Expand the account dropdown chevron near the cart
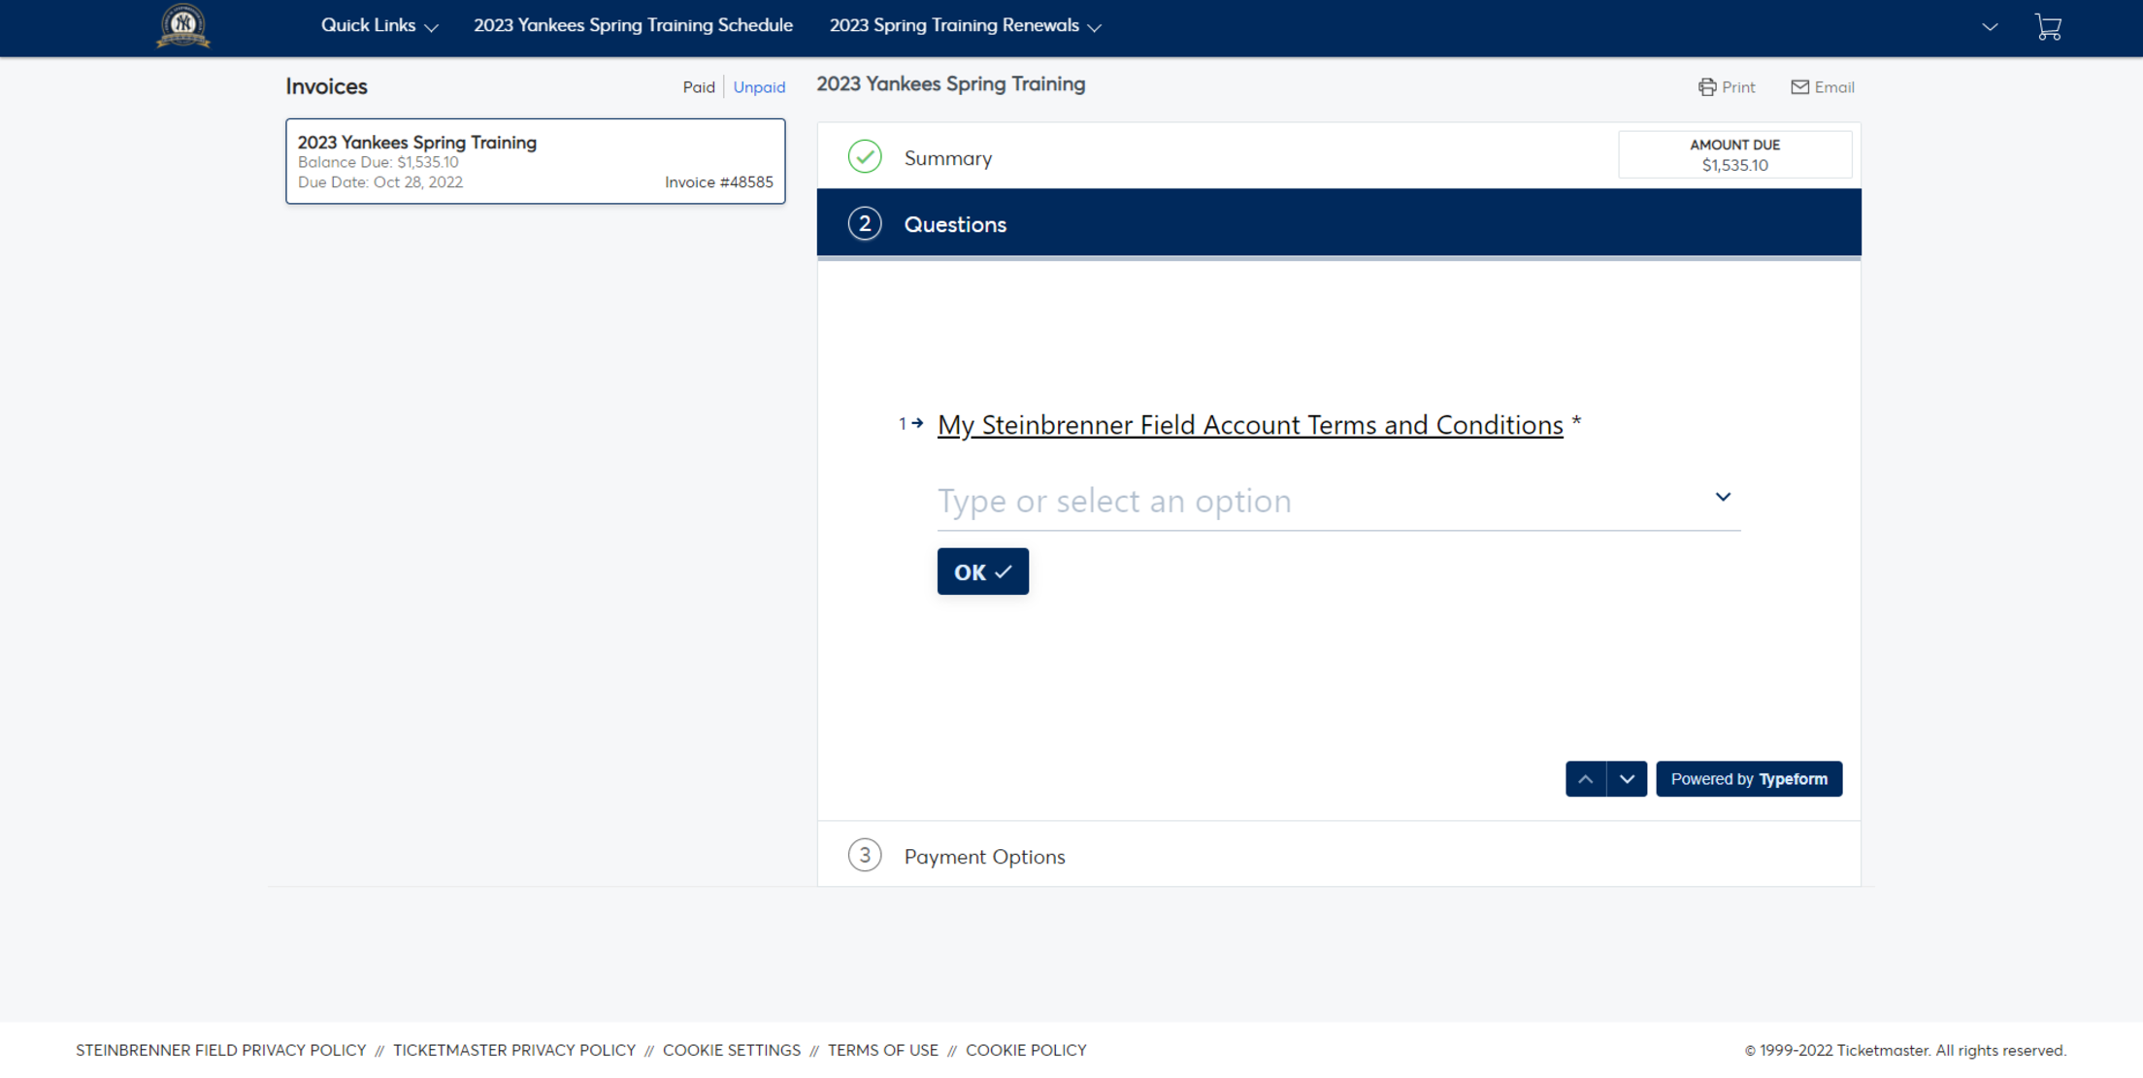 (x=1990, y=27)
